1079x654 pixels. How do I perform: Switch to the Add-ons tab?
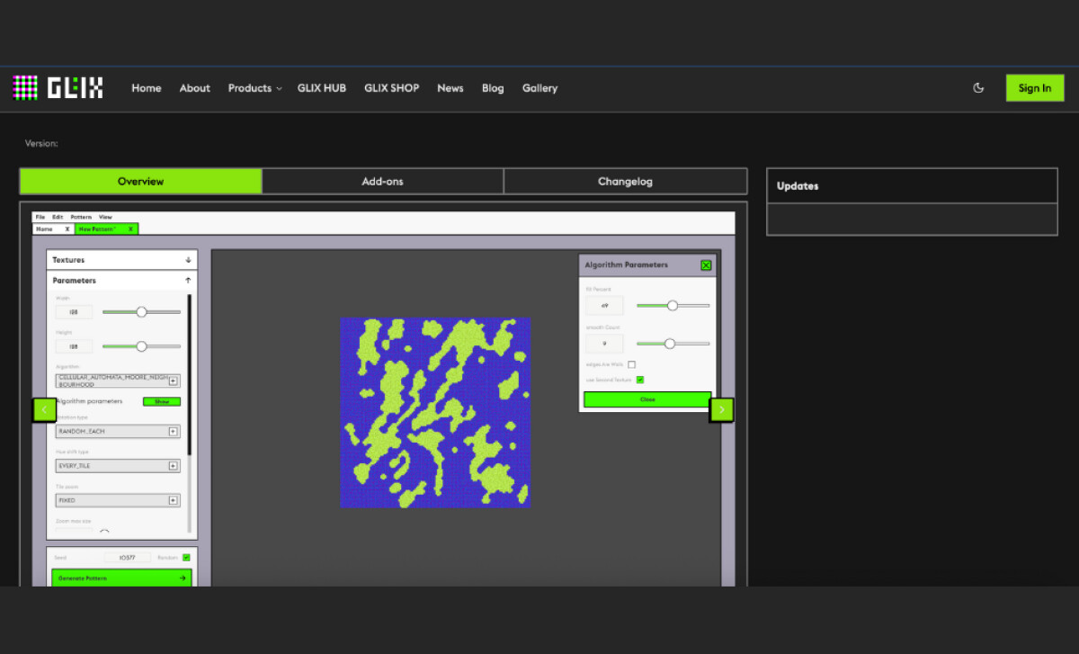point(382,181)
